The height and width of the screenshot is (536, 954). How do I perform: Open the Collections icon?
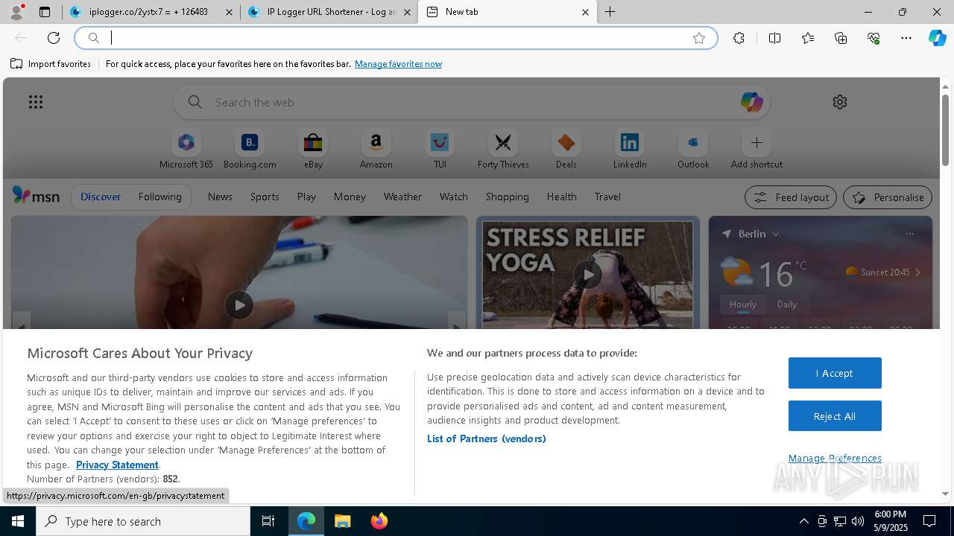841,38
